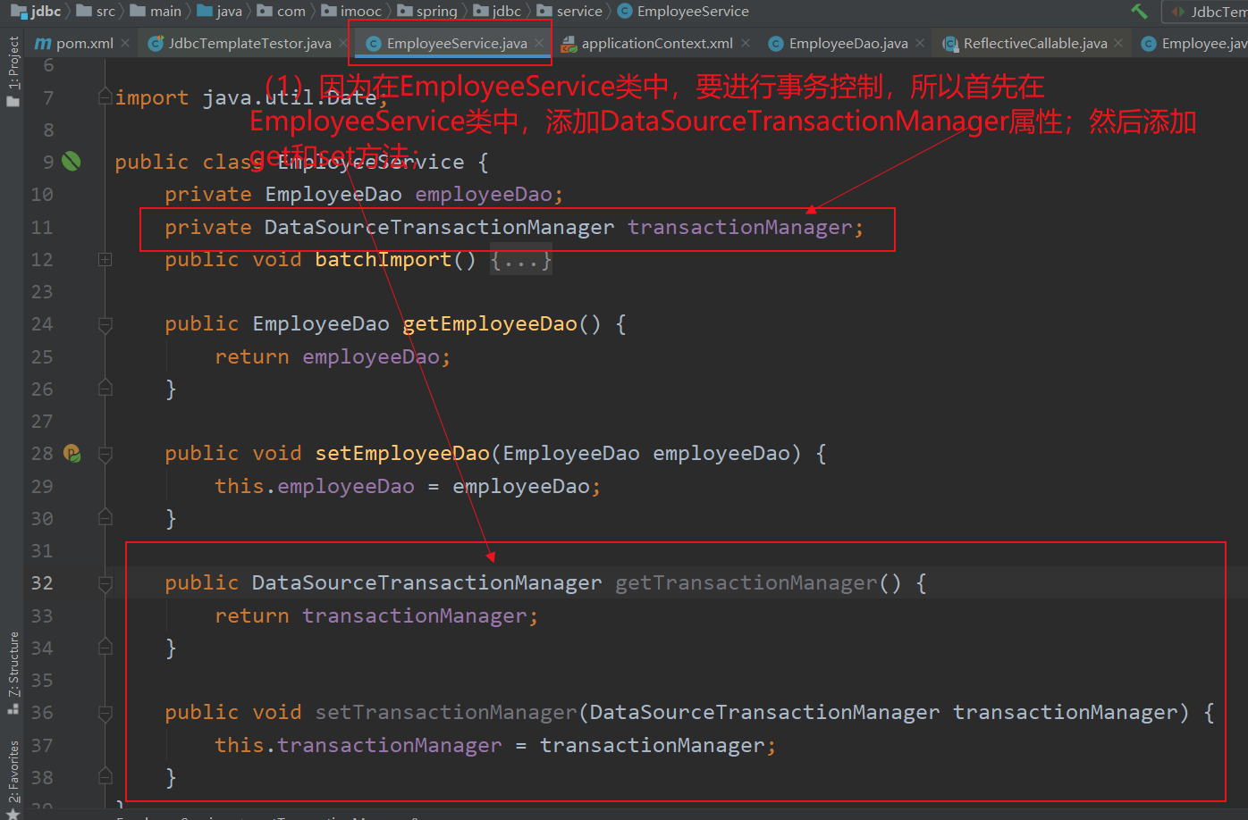Viewport: 1248px width, 820px height.
Task: Click the class icon on JdbcTemplateTestor.java tab
Action: [154, 42]
